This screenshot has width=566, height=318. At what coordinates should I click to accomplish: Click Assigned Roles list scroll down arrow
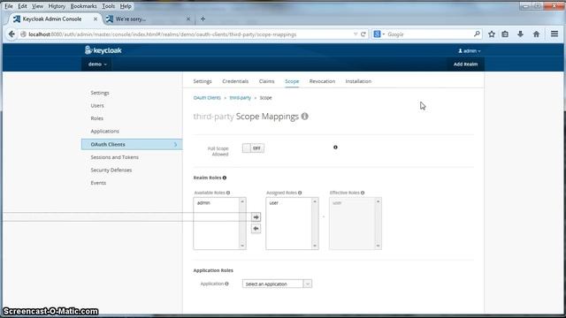[315, 246]
